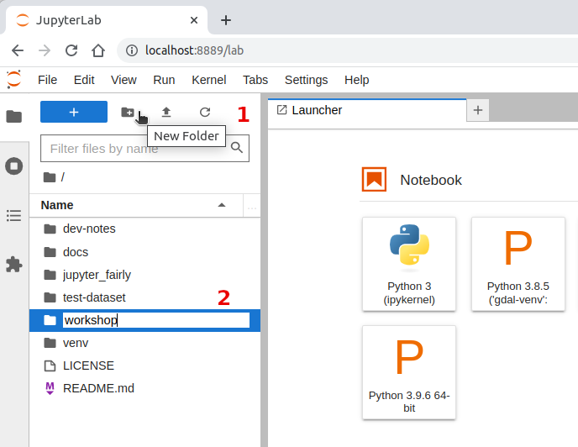Refresh the file browser list

[x=205, y=112]
